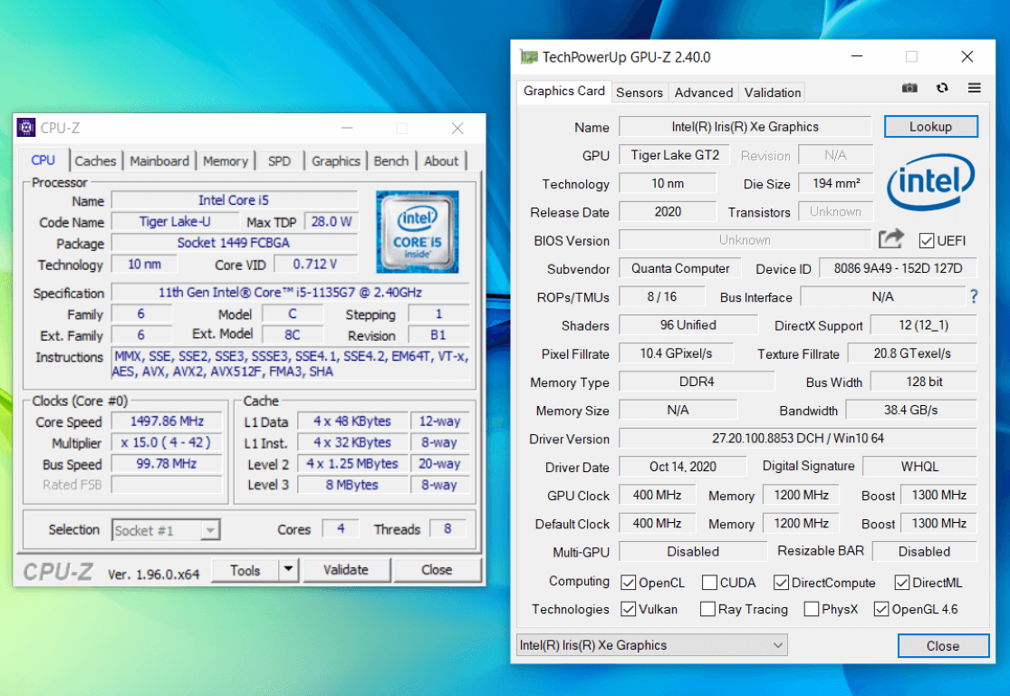1010x696 pixels.
Task: Toggle the UEFI checkbox
Action: (x=926, y=240)
